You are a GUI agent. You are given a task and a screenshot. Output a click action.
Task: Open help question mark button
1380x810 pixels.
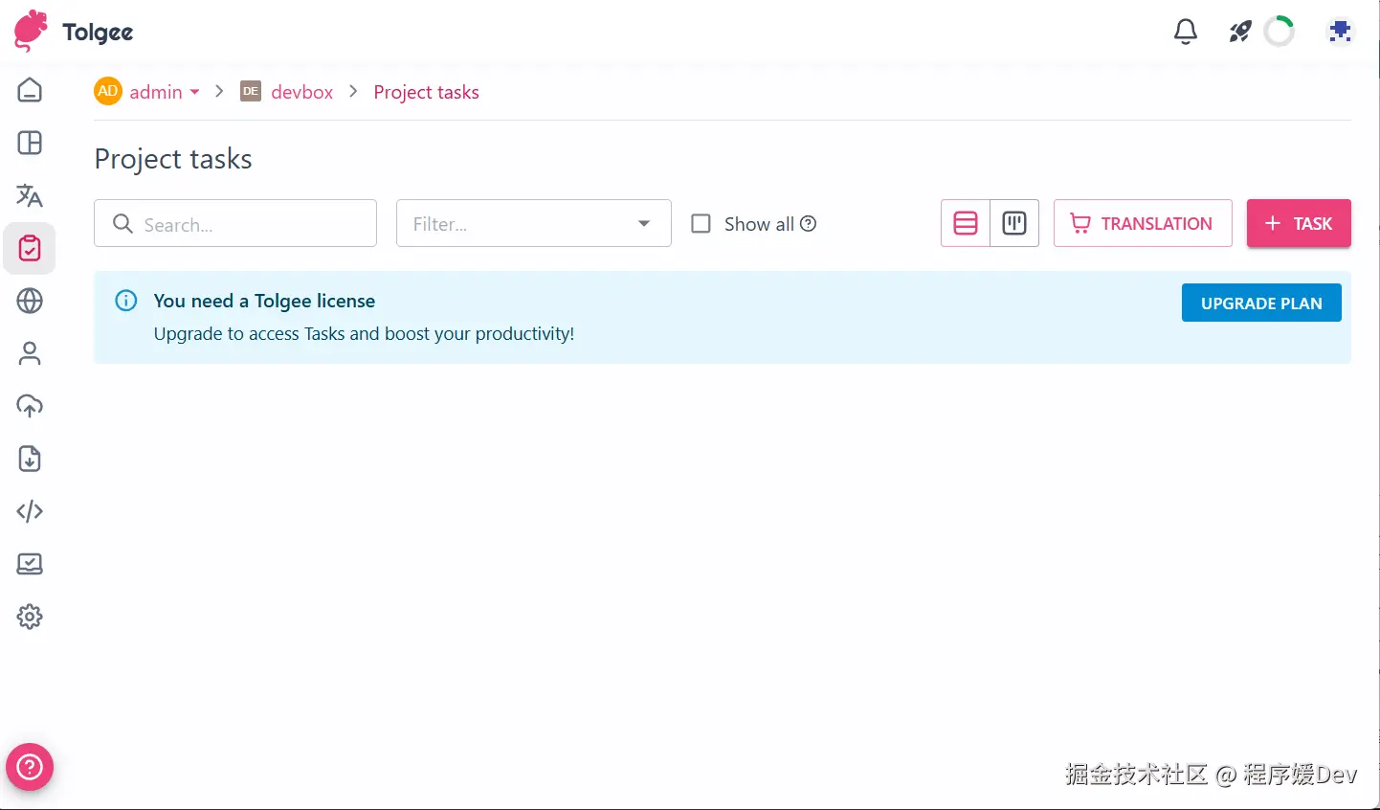point(30,767)
